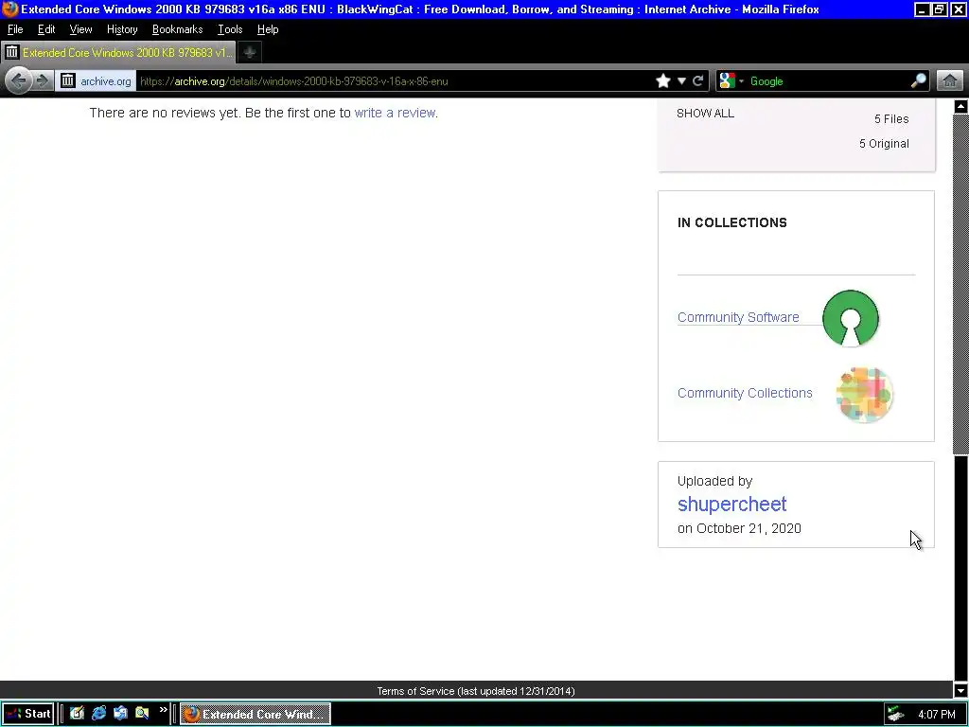Open a new tab with plus button
The image size is (969, 727).
coord(250,53)
